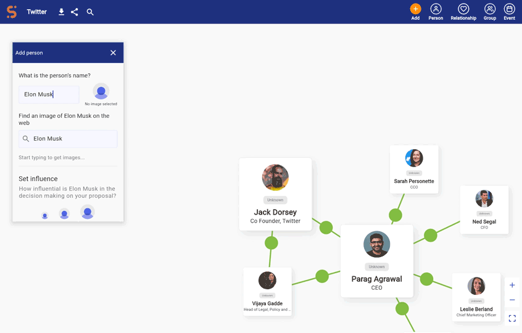Open the Event tool
Screen dimensions: 522x333
[509, 12]
